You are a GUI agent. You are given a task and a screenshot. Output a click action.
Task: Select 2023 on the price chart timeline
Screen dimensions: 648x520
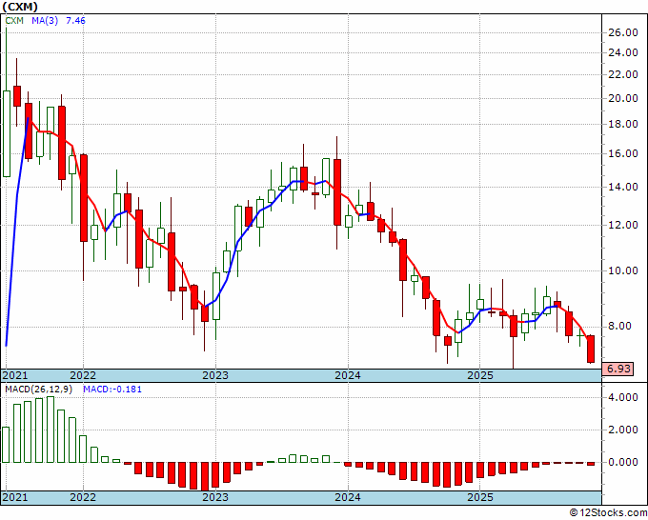(x=214, y=375)
